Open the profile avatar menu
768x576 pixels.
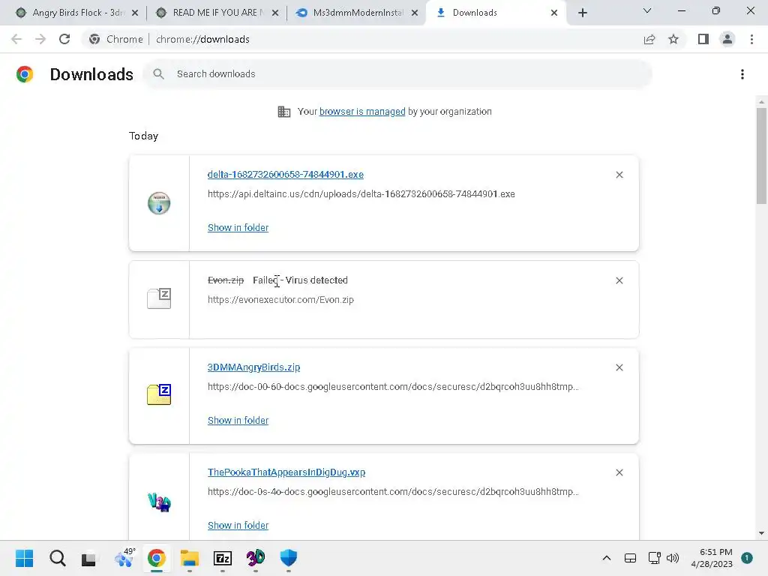tap(727, 39)
